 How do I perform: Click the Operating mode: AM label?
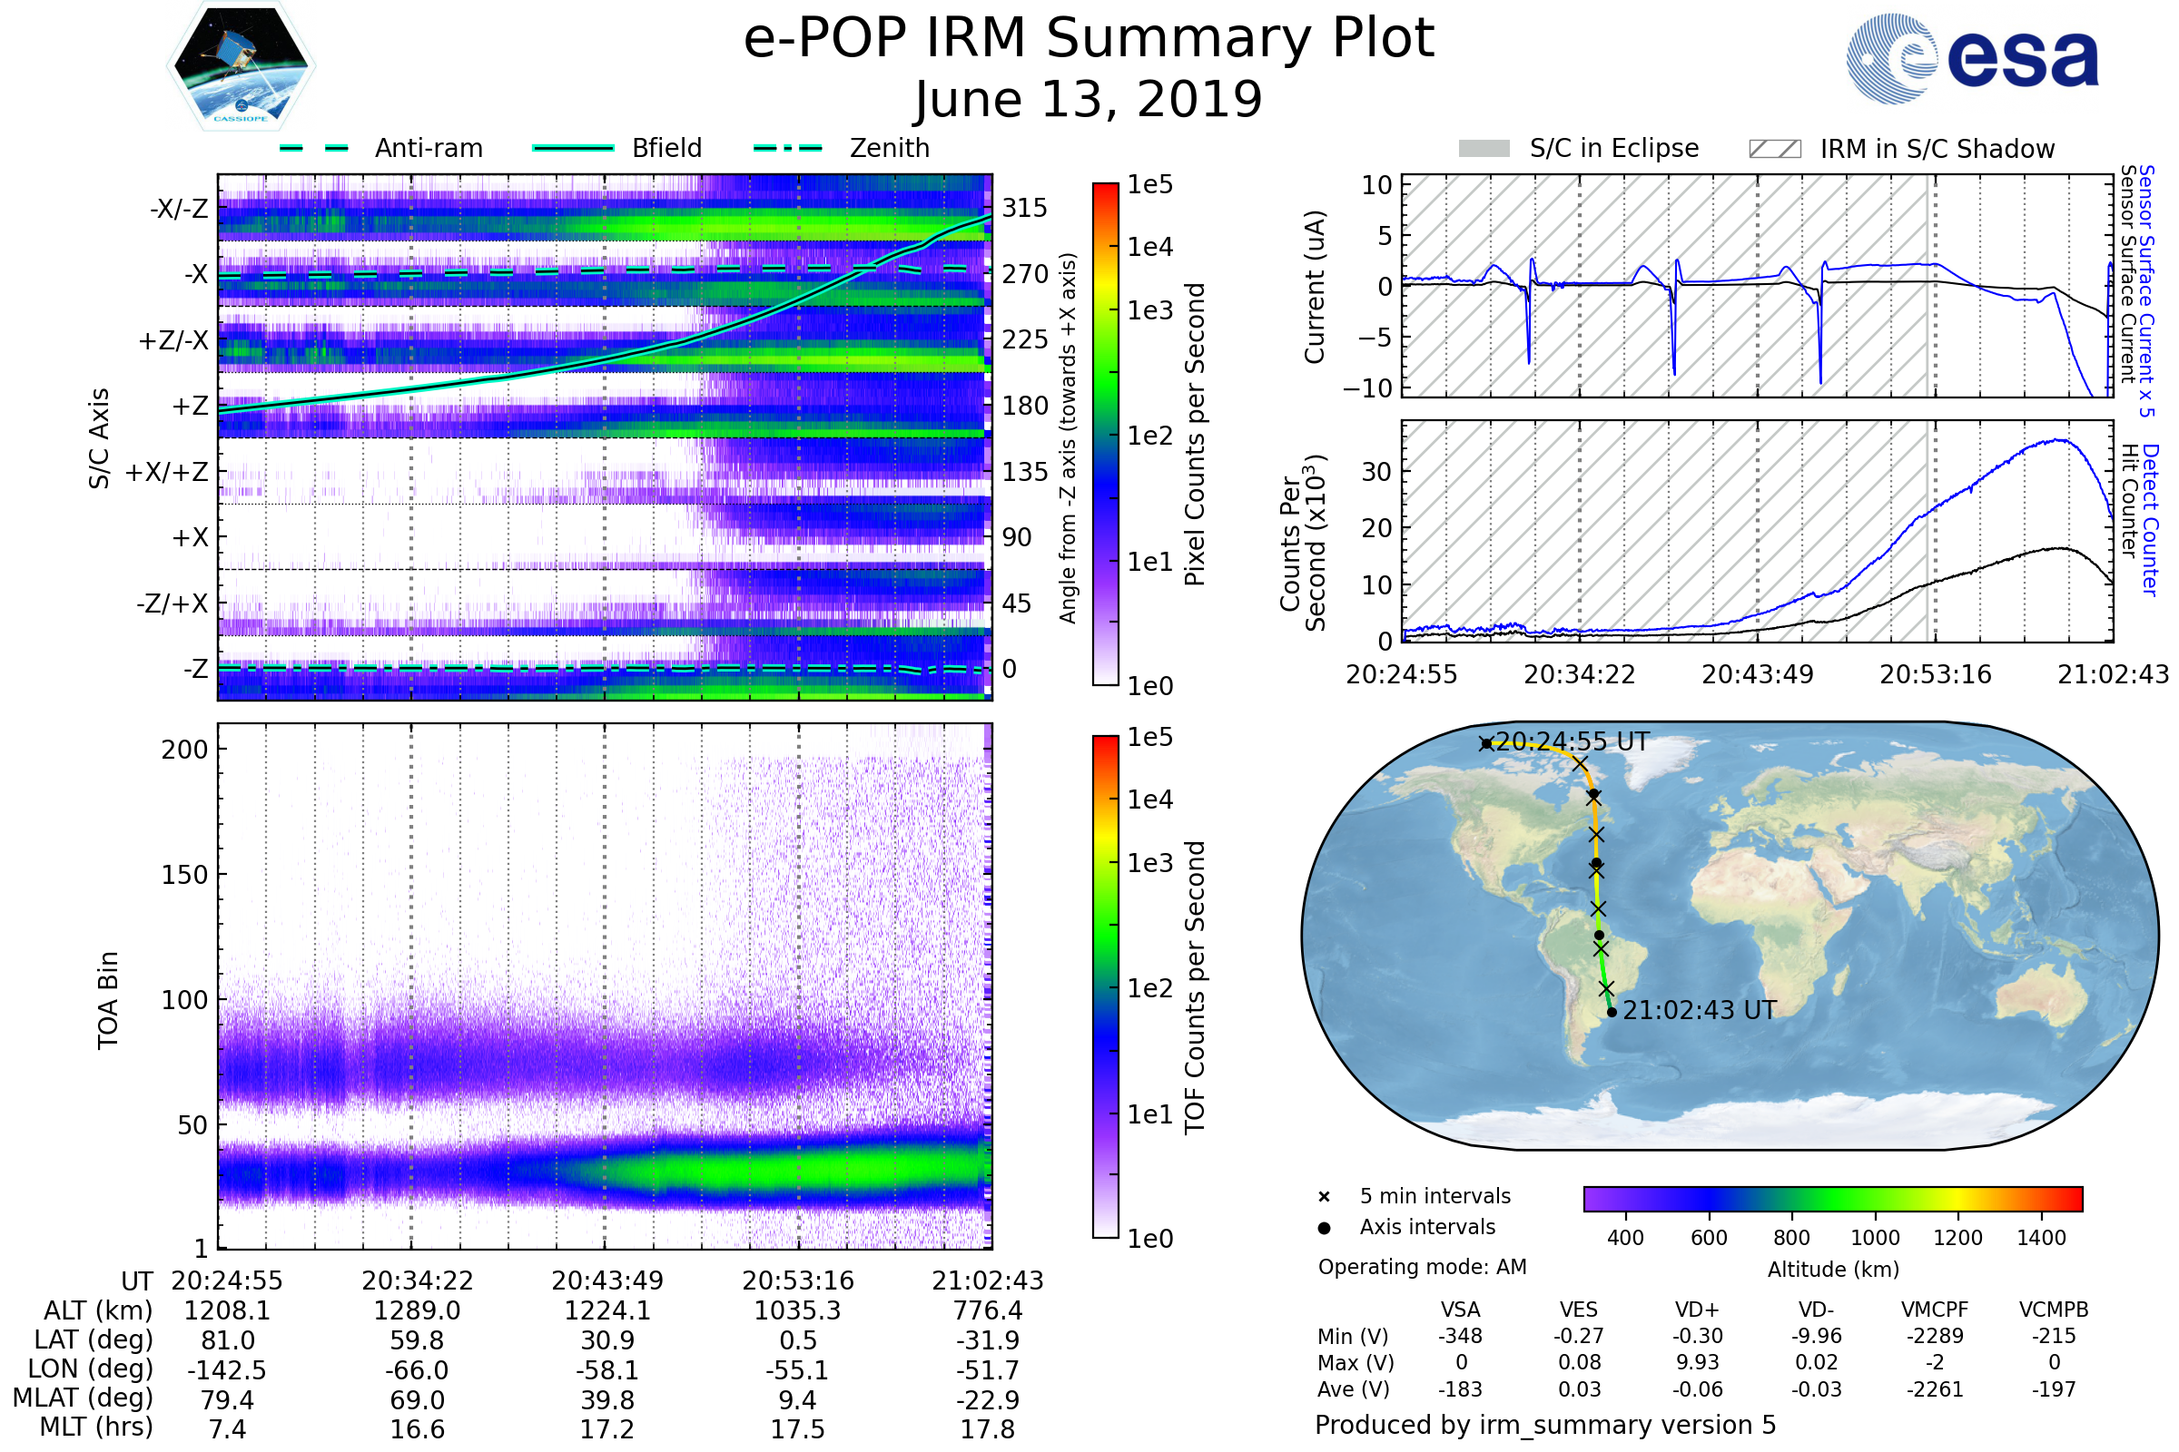pos(1422,1267)
